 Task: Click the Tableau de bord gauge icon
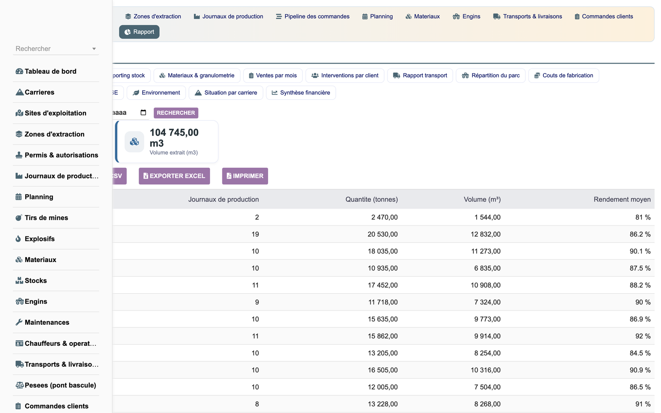pos(19,71)
